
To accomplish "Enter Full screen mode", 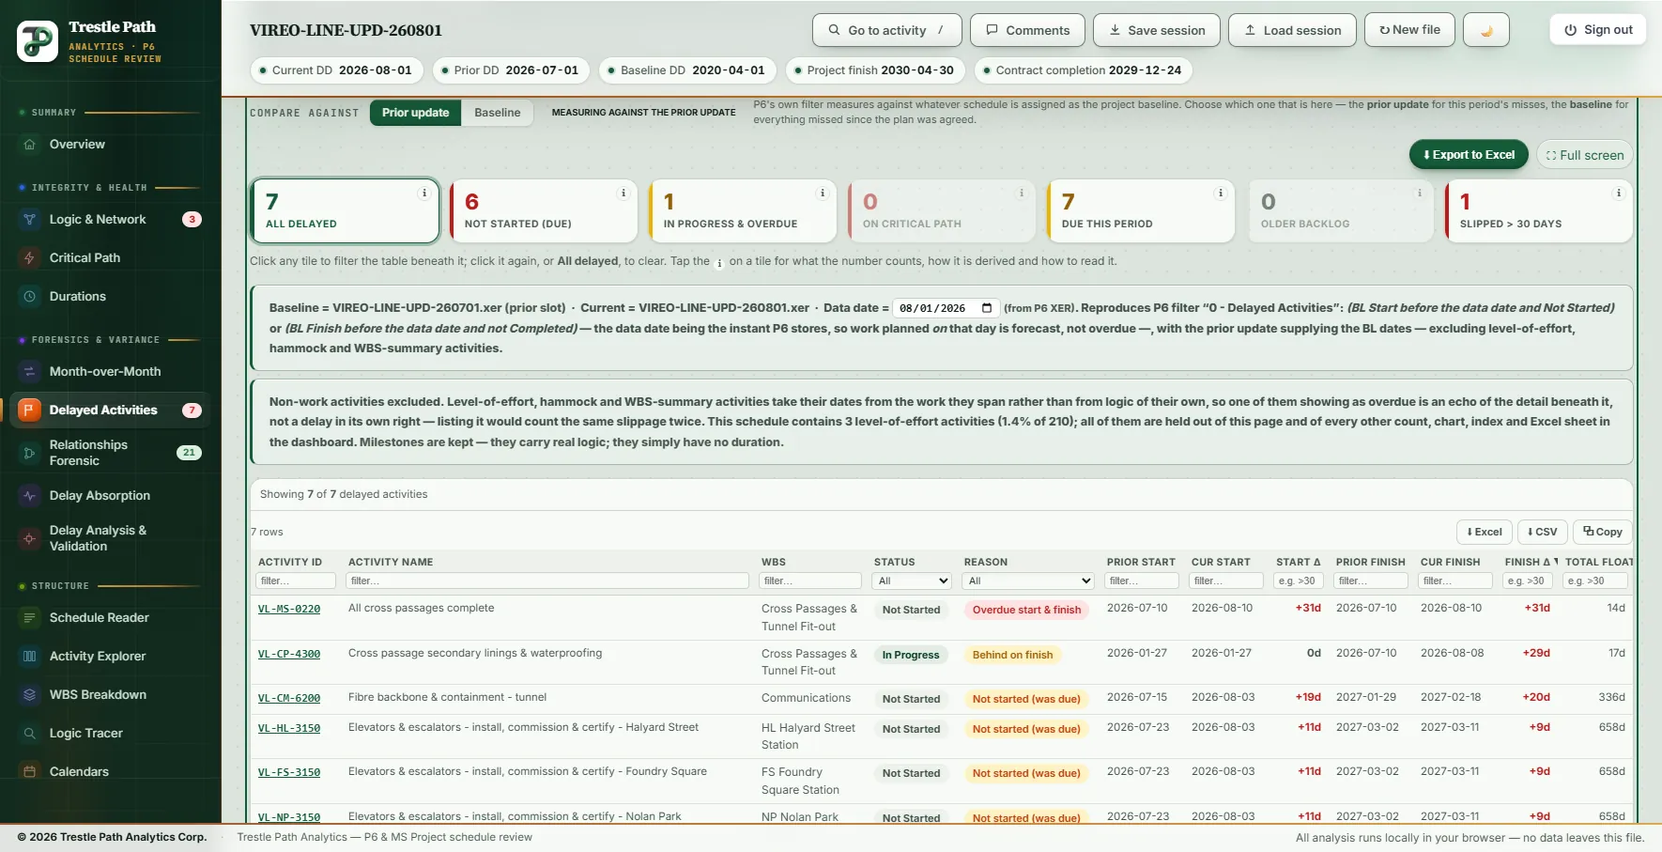I will 1585,155.
